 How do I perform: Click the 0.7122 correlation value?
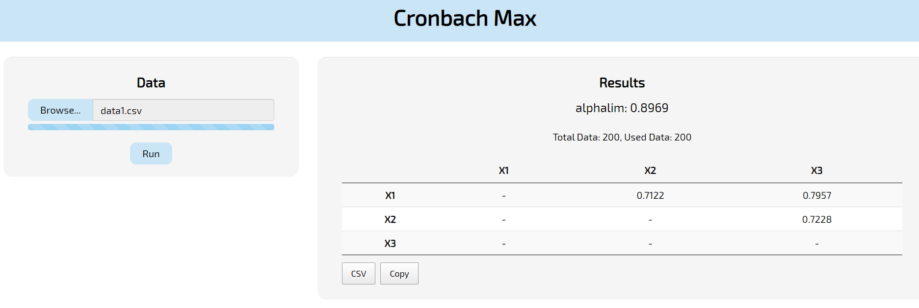[651, 195]
